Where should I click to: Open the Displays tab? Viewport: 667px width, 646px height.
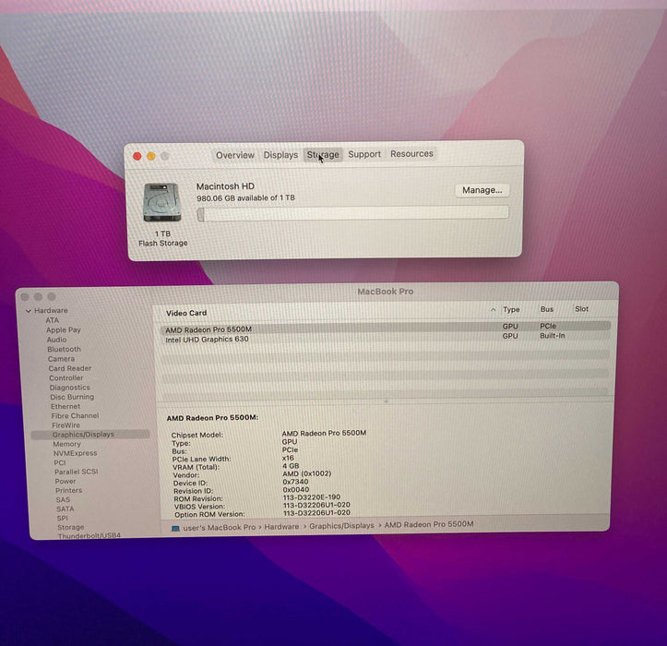click(x=280, y=155)
